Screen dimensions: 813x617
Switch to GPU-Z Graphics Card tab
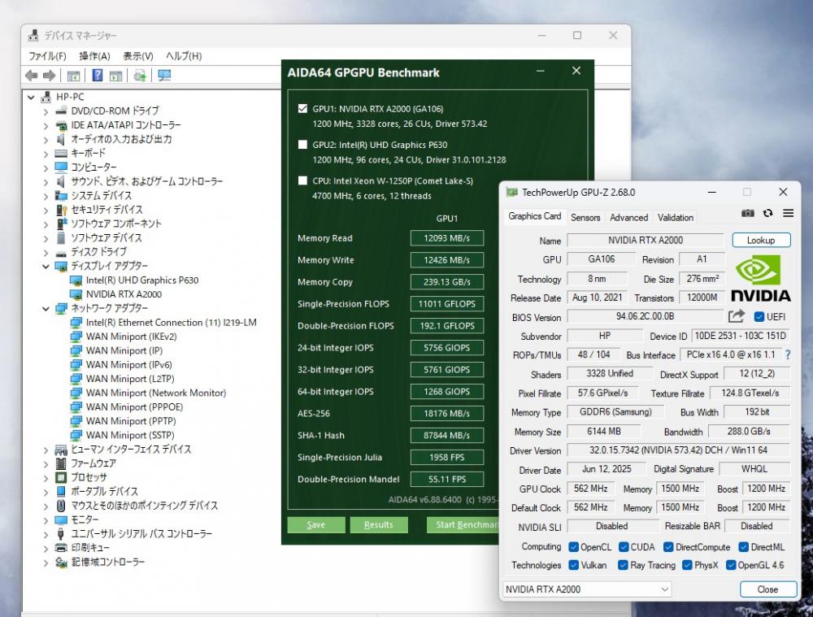coord(535,216)
